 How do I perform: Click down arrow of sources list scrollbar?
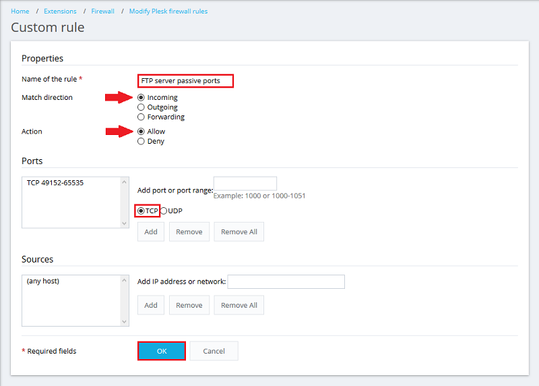(x=125, y=322)
